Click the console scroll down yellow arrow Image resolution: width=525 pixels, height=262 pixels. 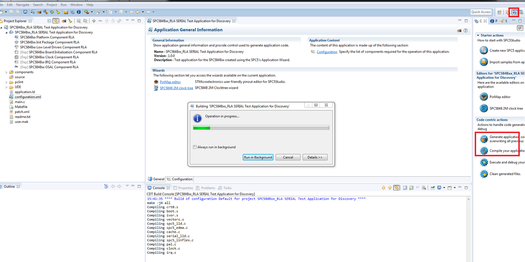tap(384, 188)
